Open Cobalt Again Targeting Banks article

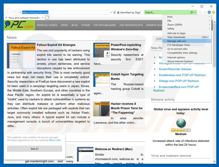coord(127,76)
